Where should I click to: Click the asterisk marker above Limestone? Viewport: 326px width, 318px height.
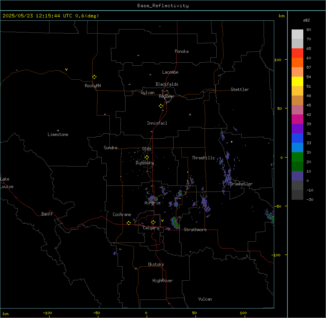[x=58, y=131]
